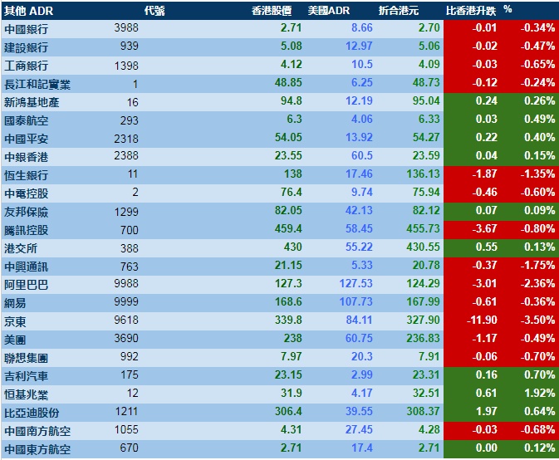Click the -3.50% percentage cell
559x460 pixels.
click(537, 320)
